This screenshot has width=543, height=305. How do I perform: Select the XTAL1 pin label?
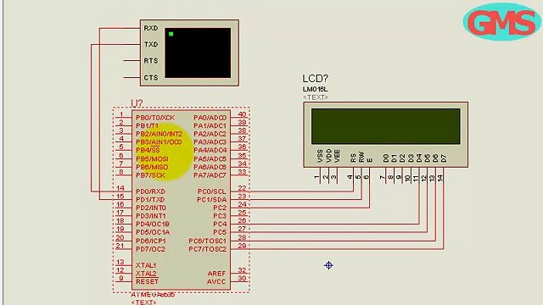coord(146,265)
